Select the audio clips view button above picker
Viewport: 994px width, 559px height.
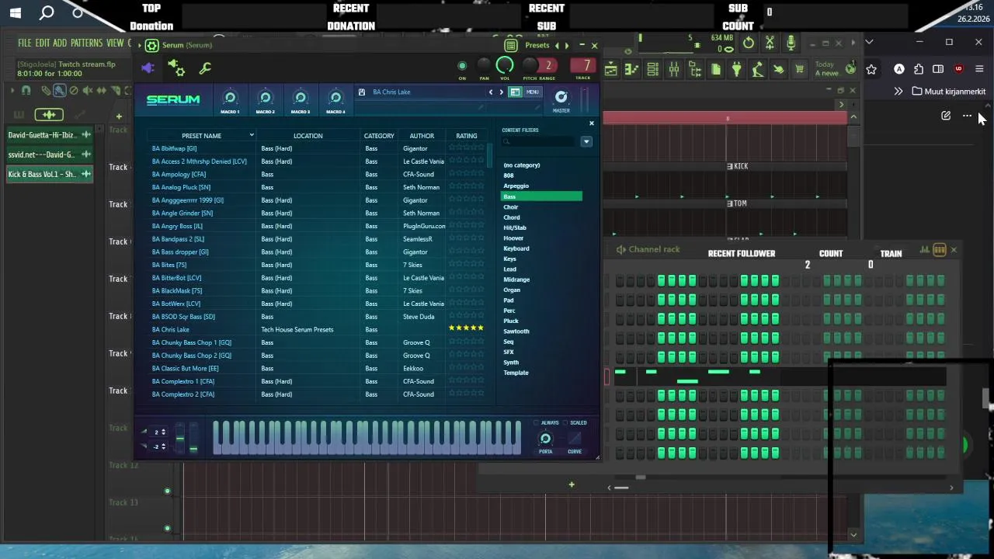(x=48, y=115)
